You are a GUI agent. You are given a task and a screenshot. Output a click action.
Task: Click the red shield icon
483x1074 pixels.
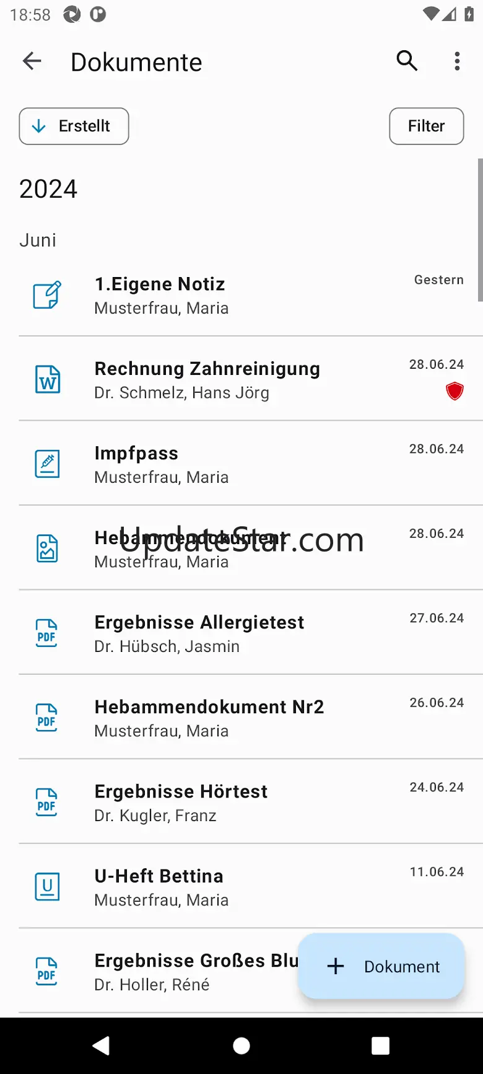click(x=455, y=392)
